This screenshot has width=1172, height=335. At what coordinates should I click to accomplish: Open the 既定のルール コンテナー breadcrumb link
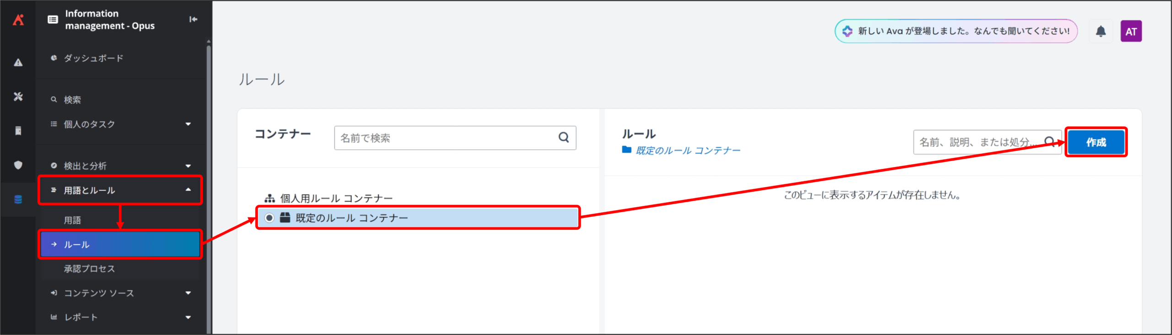pyautogui.click(x=687, y=151)
